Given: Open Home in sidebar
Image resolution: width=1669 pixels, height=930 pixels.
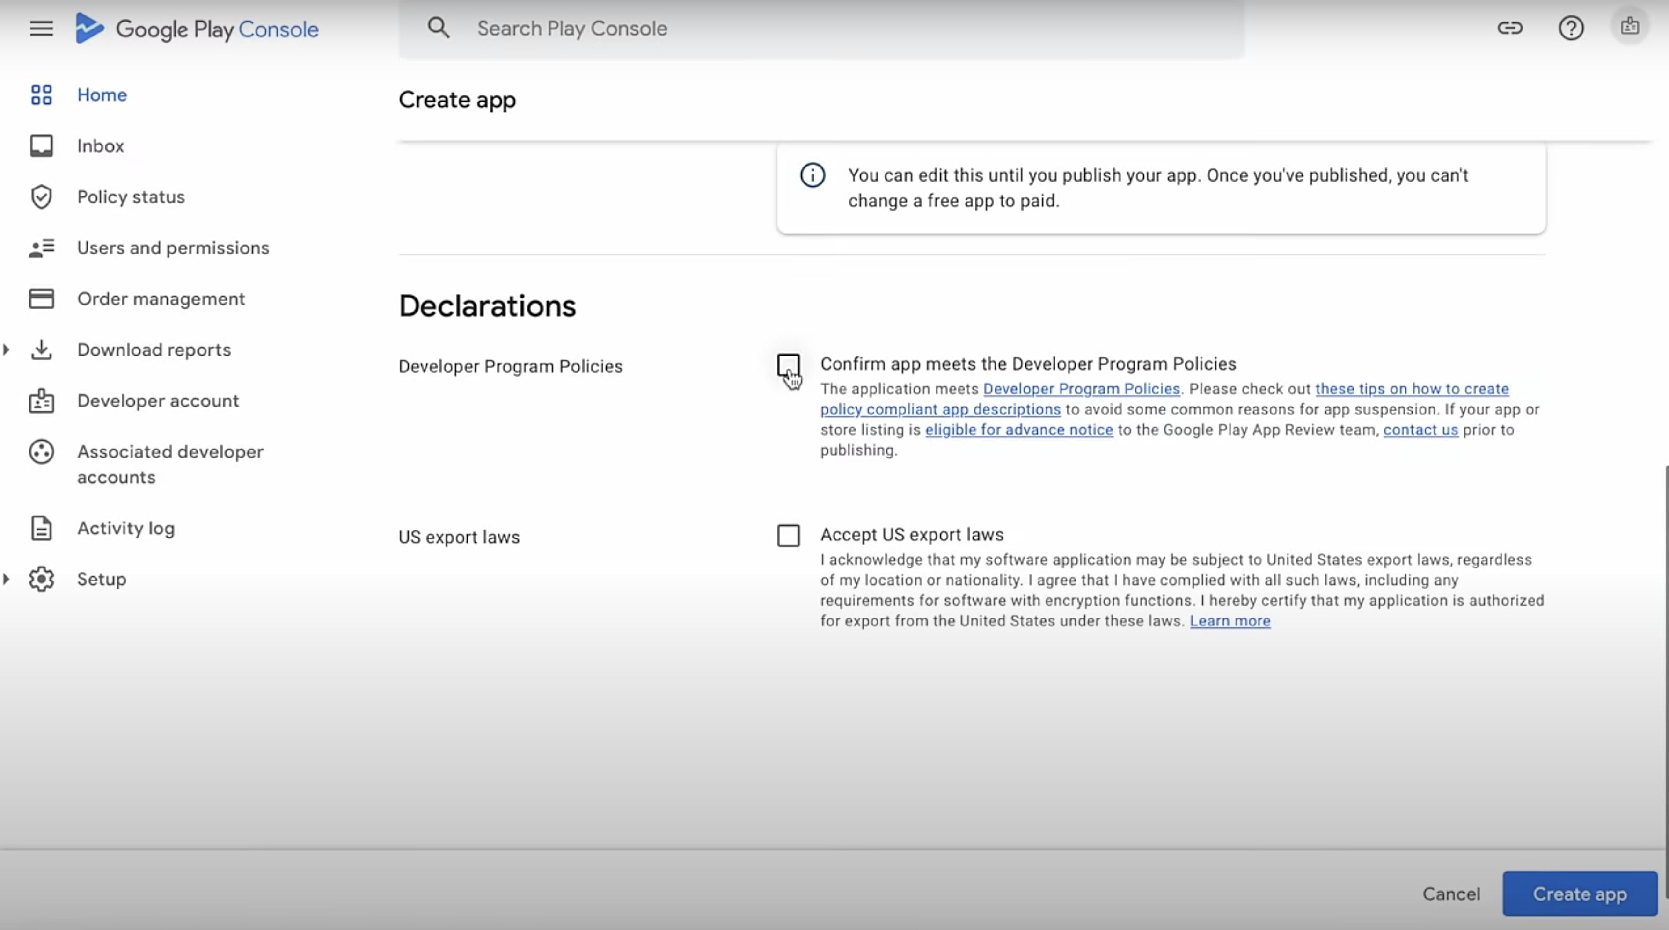Looking at the screenshot, I should [x=102, y=94].
